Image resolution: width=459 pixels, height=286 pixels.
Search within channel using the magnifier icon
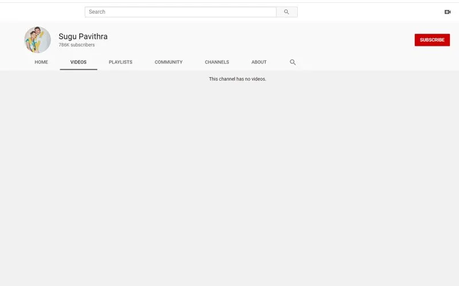tap(293, 62)
